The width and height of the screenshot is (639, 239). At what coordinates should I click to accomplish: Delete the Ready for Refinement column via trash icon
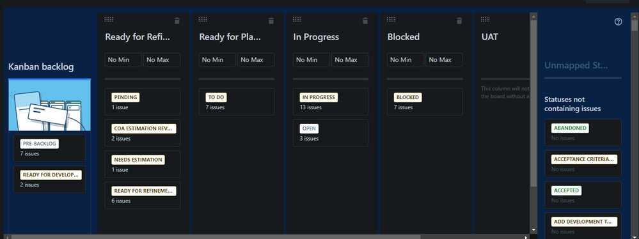pos(177,20)
